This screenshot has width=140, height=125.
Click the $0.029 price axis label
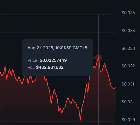pos(128,120)
